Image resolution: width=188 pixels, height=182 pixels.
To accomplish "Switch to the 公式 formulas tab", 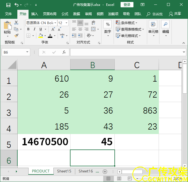I will [65, 14].
